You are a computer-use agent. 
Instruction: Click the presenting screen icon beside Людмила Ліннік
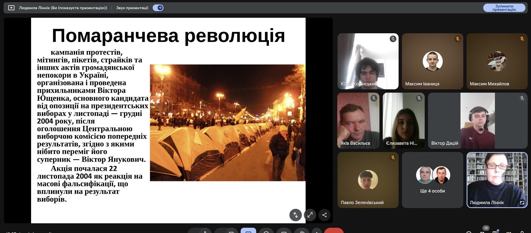point(11,8)
